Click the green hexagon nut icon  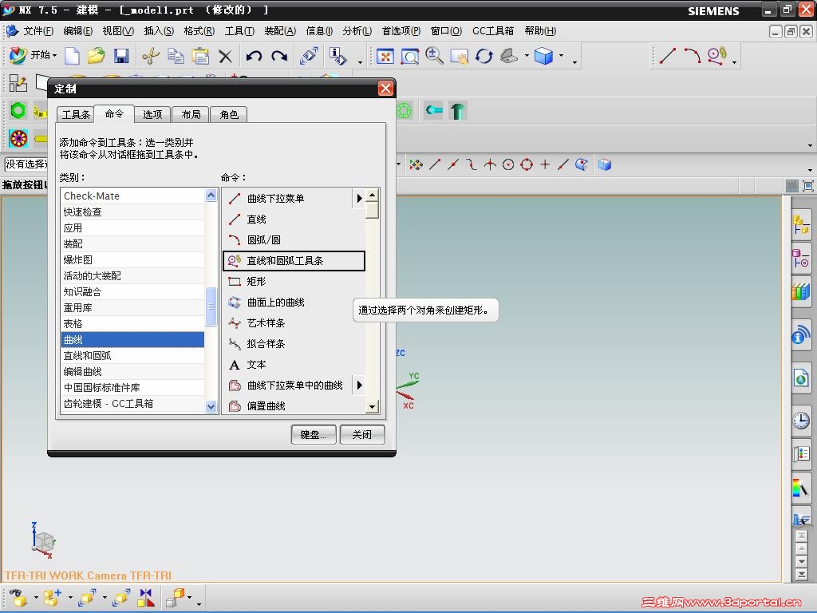tap(18, 110)
